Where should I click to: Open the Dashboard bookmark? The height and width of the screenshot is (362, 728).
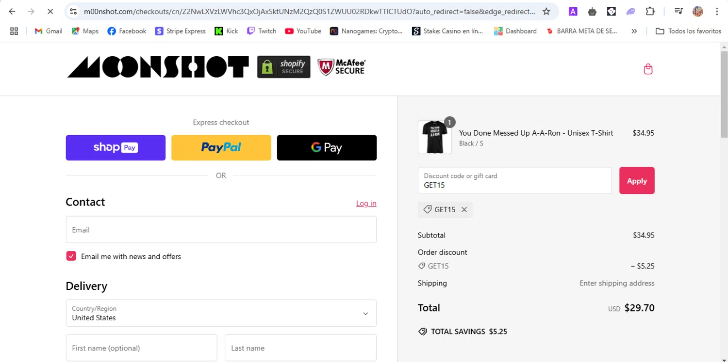[x=515, y=31]
